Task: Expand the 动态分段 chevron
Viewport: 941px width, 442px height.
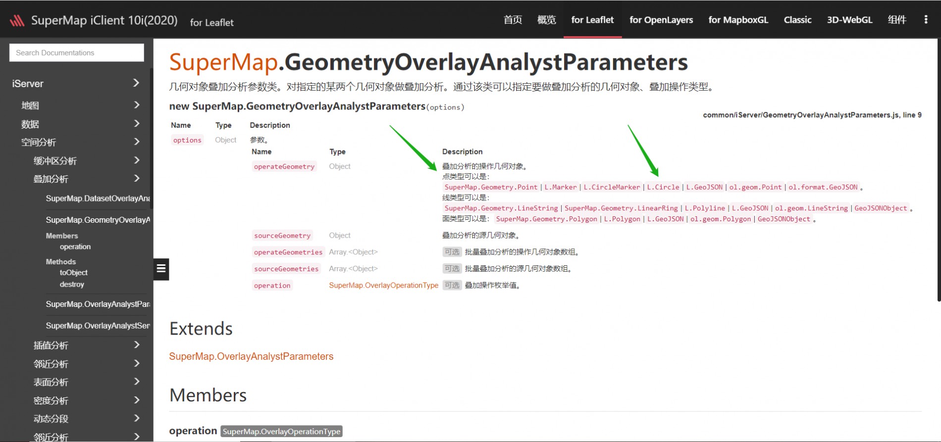Action: point(136,418)
